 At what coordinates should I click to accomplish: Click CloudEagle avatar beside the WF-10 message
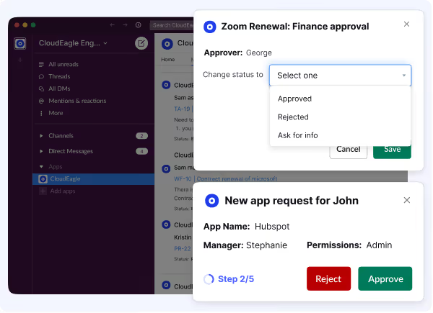166,169
